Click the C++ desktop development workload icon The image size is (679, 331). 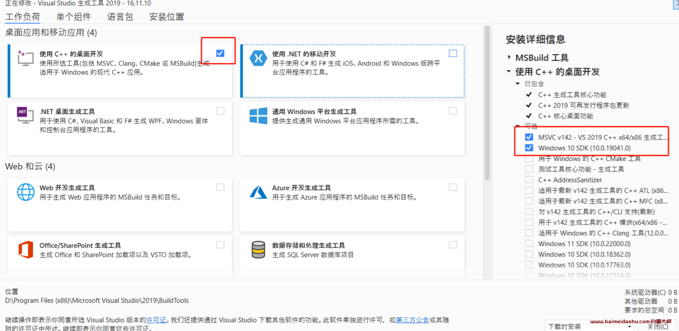coord(26,58)
